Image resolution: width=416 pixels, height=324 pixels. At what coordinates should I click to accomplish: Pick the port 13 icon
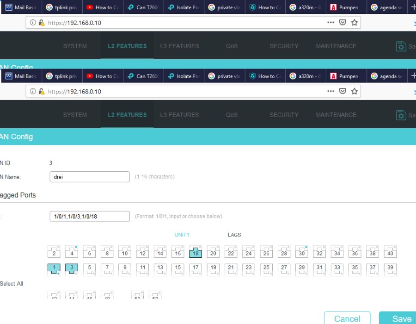(160, 269)
